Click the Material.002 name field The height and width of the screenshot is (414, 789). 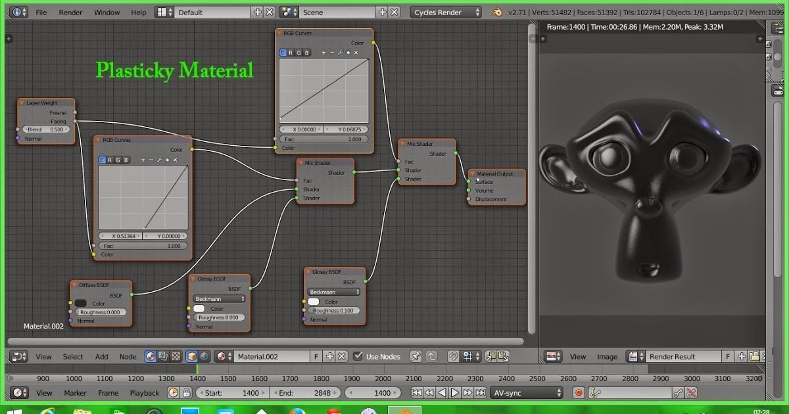pos(272,356)
